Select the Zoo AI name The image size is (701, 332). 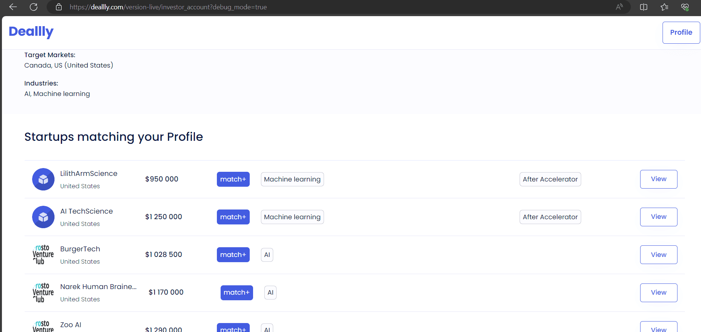tap(71, 325)
